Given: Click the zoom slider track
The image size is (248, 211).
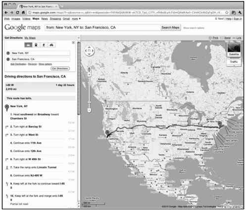Looking at the screenshot, I should click(89, 92).
